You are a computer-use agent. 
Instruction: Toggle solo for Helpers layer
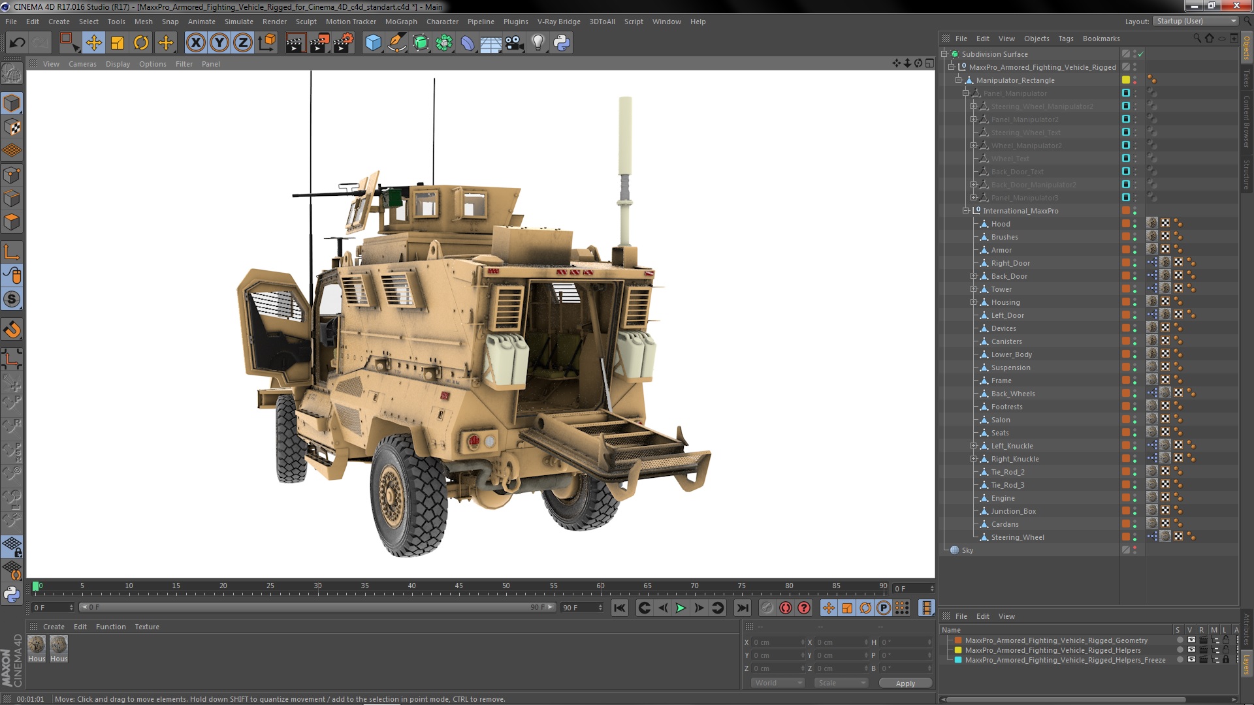pyautogui.click(x=1180, y=650)
